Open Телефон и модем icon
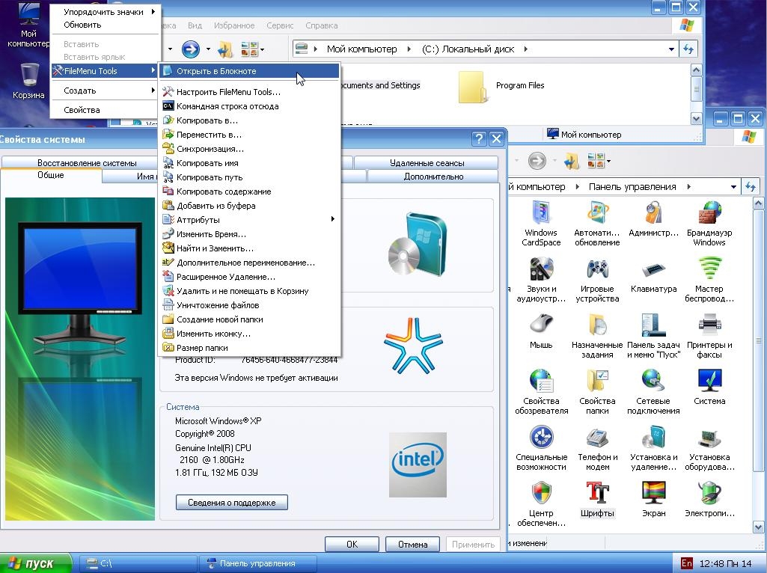Viewport: 767px width, 573px height. click(x=597, y=448)
